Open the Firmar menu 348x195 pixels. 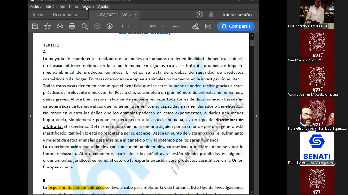pyautogui.click(x=74, y=6)
